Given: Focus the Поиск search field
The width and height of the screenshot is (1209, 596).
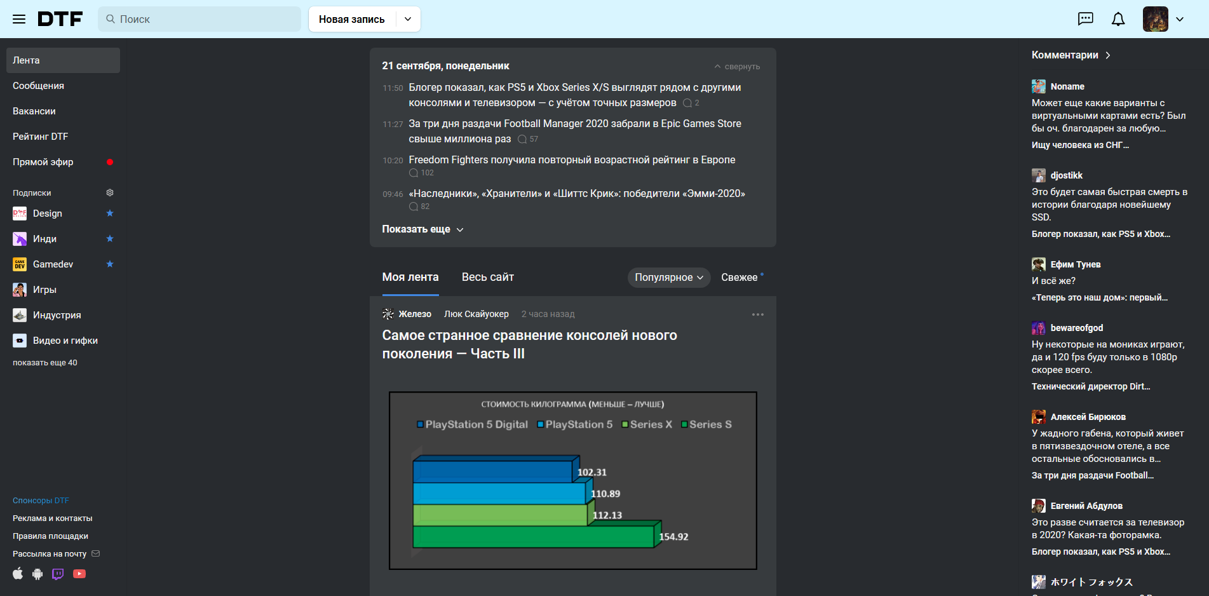Looking at the screenshot, I should tap(199, 19).
